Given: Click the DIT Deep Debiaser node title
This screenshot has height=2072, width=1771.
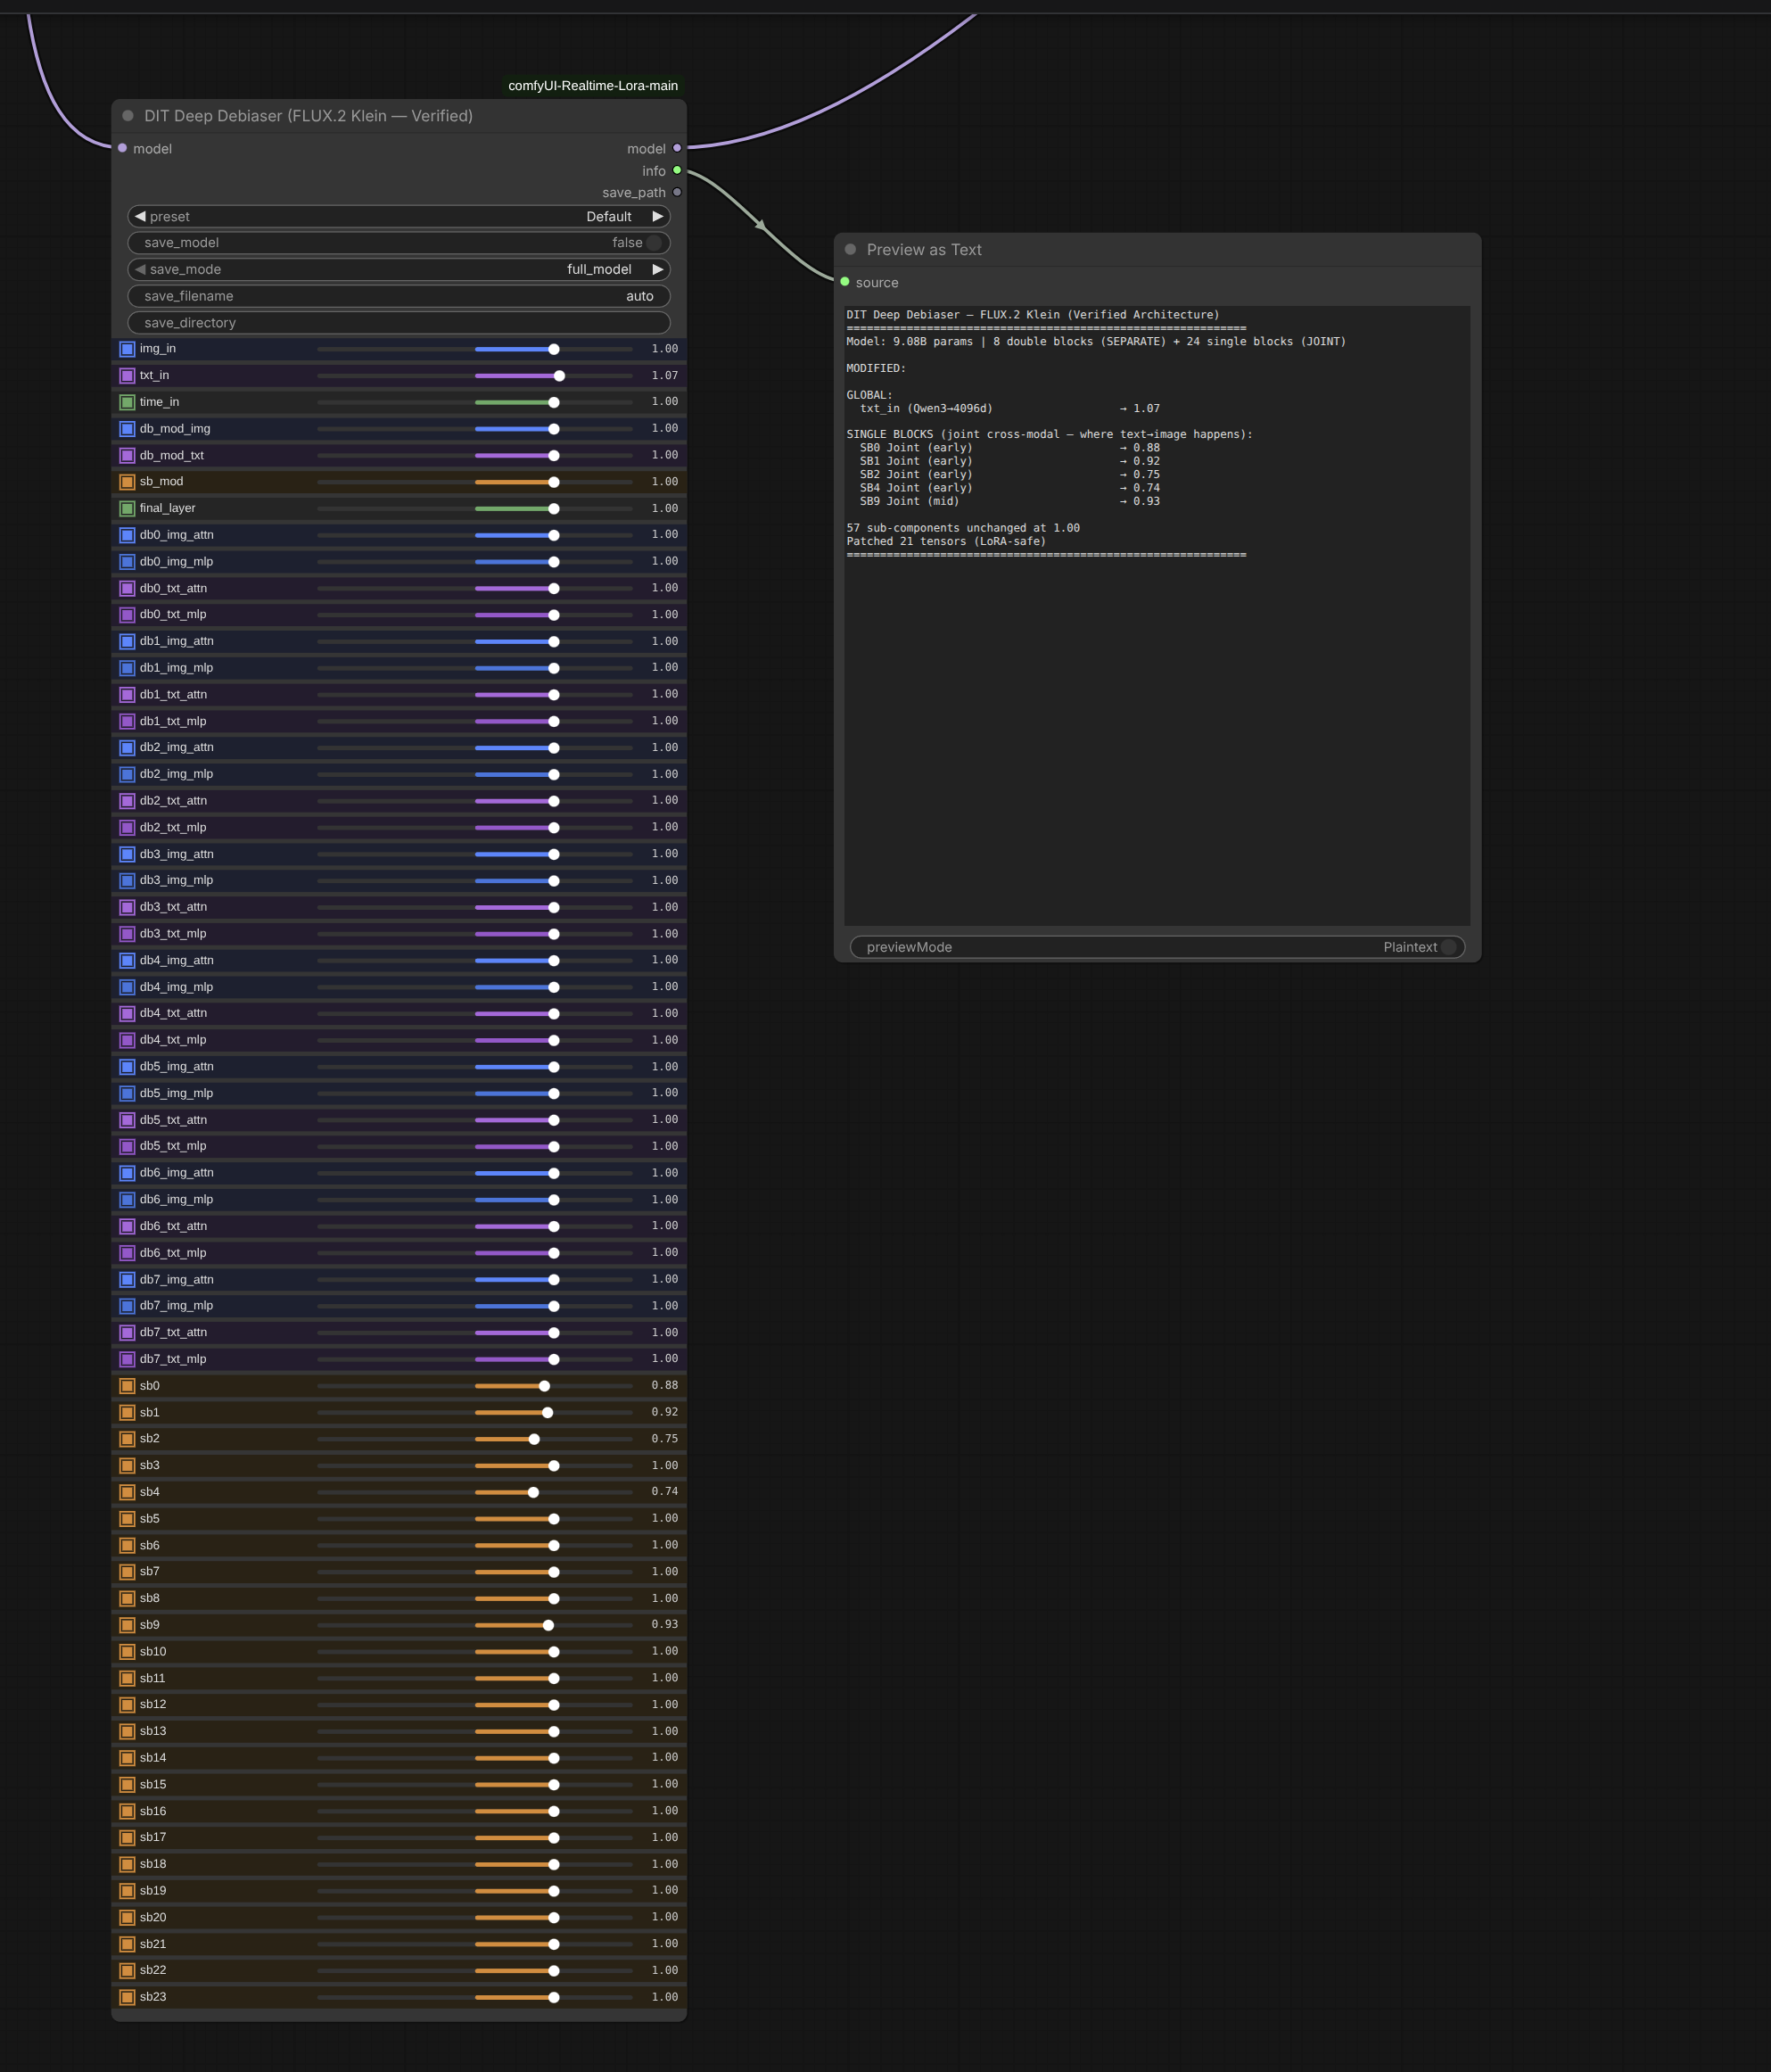Looking at the screenshot, I should [x=308, y=116].
